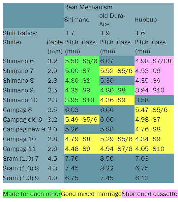Screen dimensions: 178x202
Task: Select the 'Rear Mechanism' header cell
Action: 88,7
